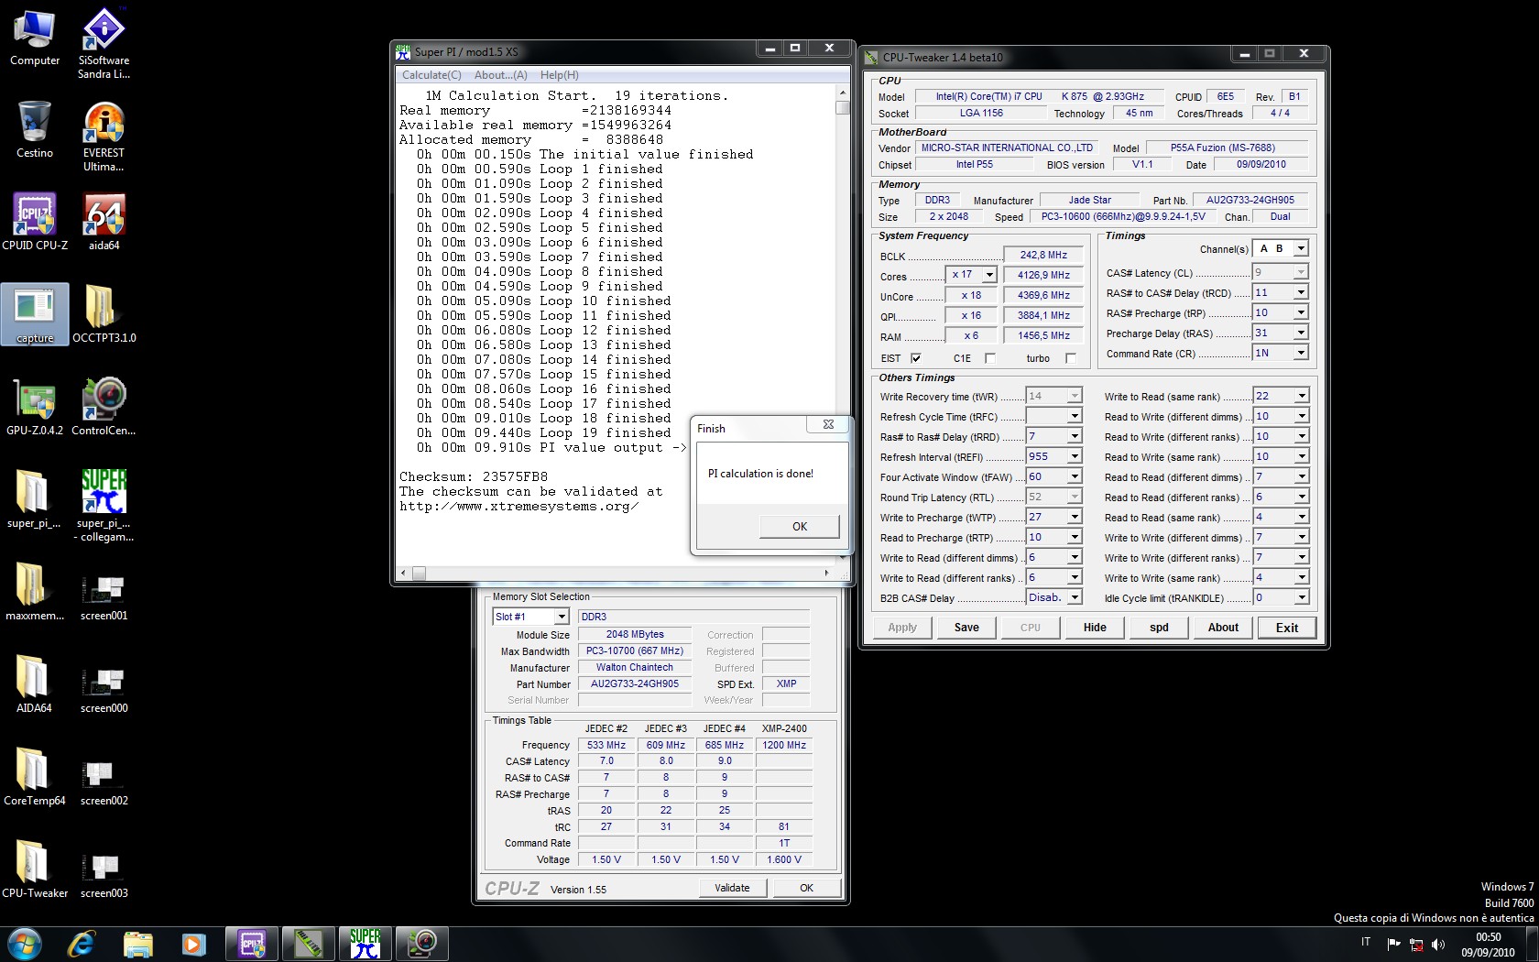
Task: Open screen000 image file
Action: pos(104,690)
